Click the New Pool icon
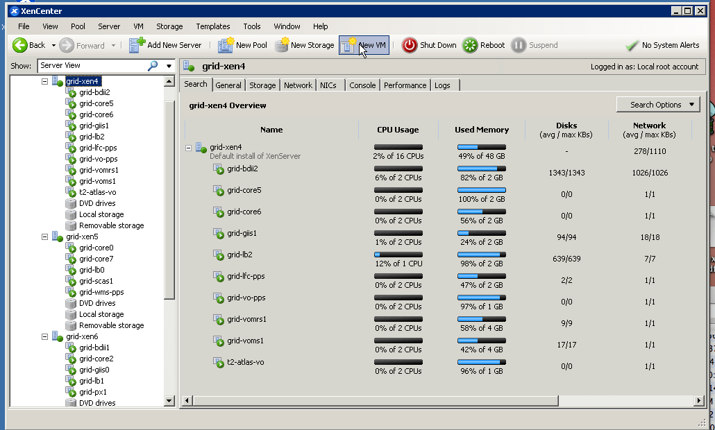The height and width of the screenshot is (430, 715). 226,45
